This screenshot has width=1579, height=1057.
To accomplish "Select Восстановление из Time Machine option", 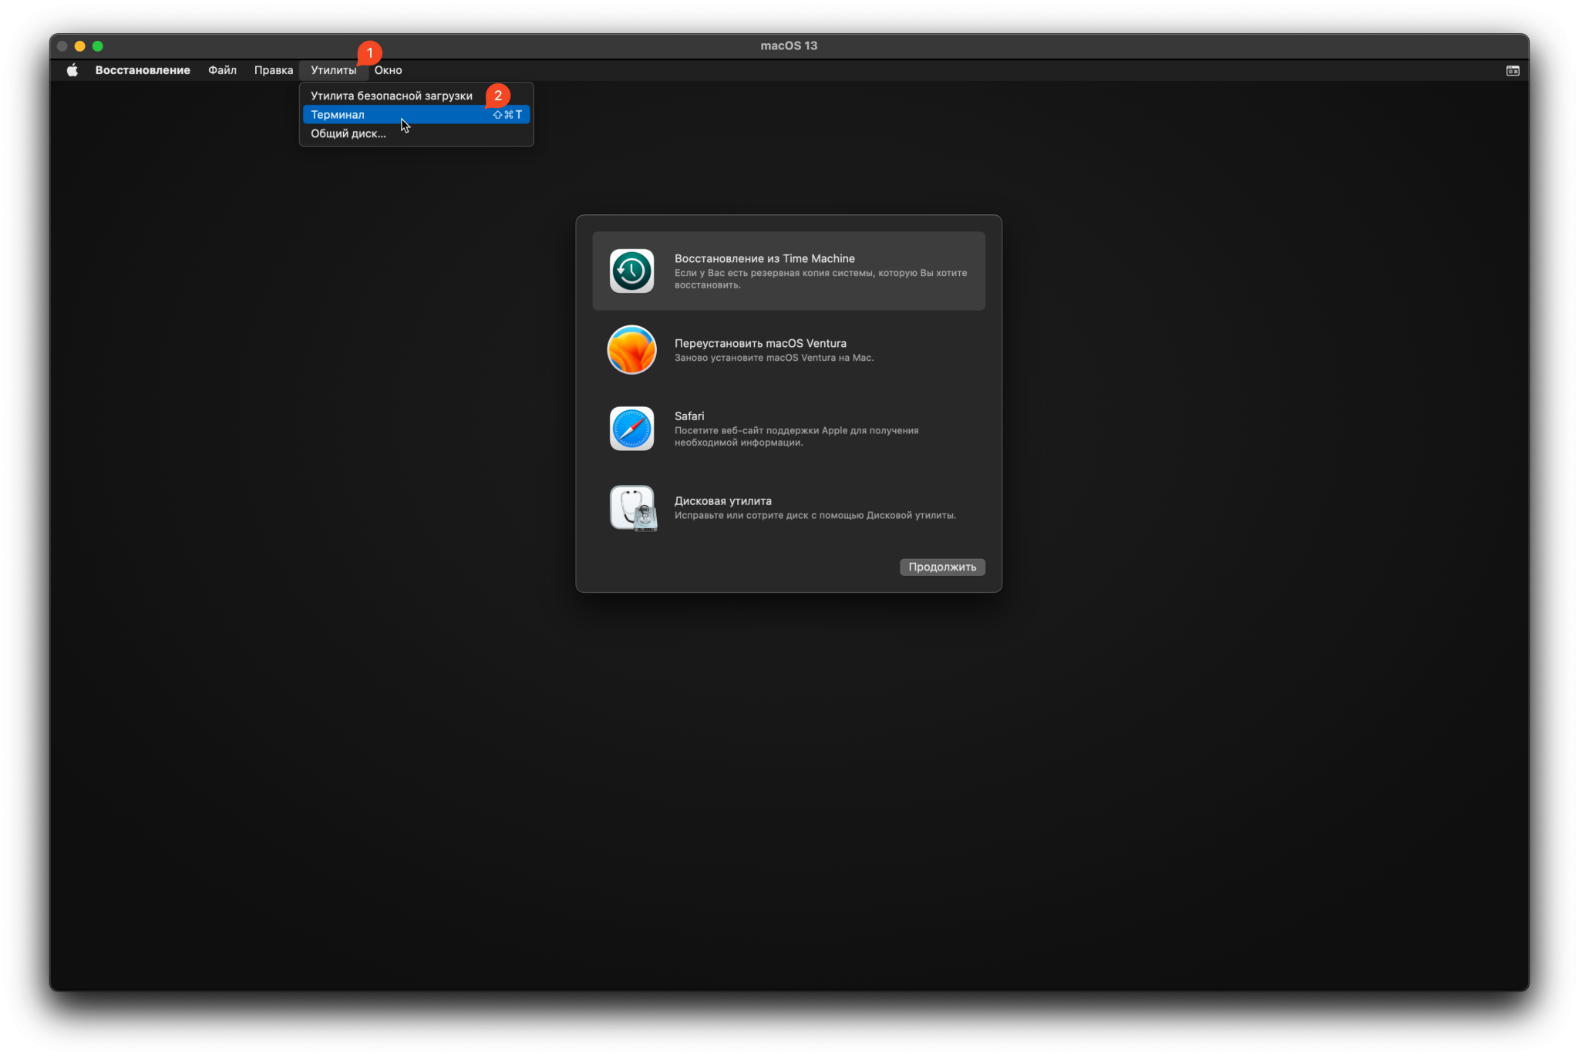I will pos(789,271).
